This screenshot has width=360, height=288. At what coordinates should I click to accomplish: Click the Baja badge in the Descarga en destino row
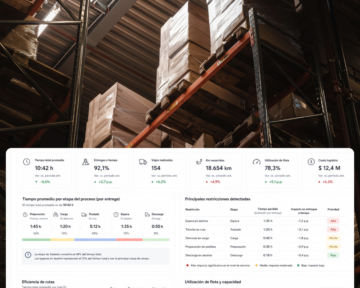pyautogui.click(x=333, y=255)
